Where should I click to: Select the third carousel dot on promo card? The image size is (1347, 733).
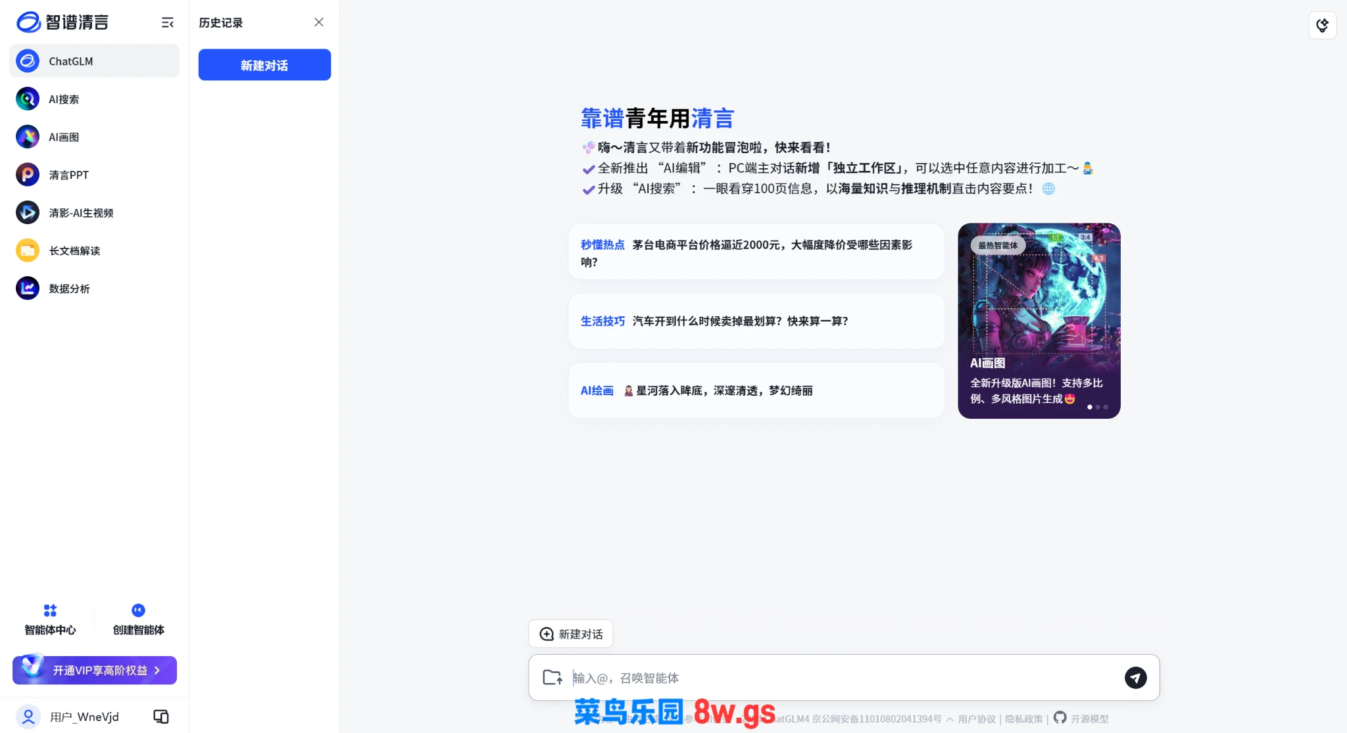1106,407
